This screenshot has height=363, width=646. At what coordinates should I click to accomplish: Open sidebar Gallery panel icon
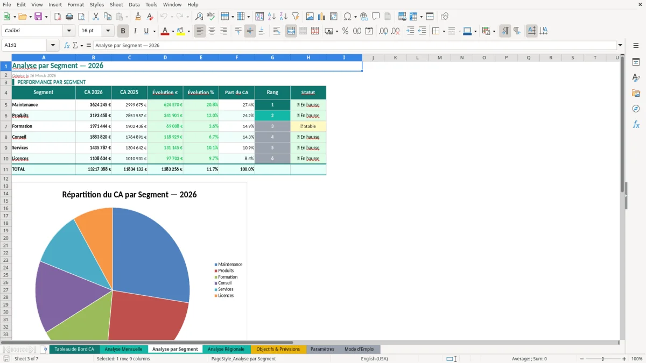click(636, 93)
